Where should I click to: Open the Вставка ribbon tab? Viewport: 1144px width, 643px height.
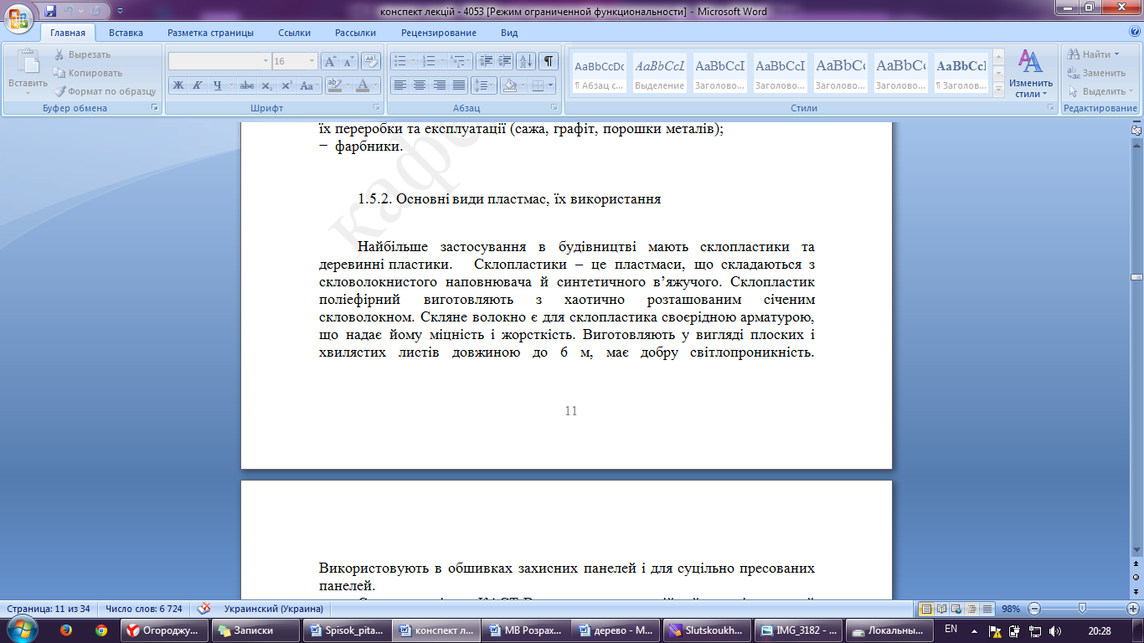point(126,33)
